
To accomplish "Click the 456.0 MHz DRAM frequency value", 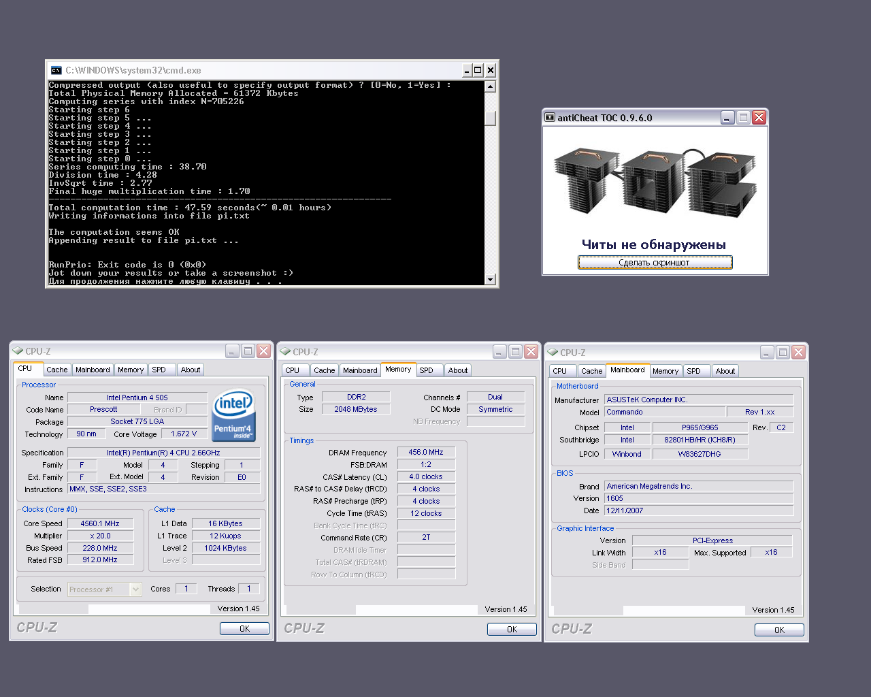I will click(426, 453).
